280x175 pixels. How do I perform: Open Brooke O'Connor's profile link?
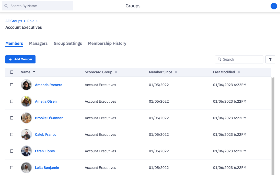coord(49,118)
